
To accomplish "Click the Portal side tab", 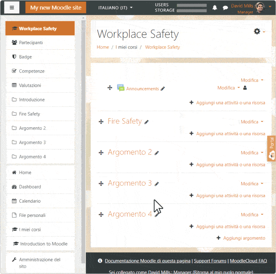I will point(271,148).
